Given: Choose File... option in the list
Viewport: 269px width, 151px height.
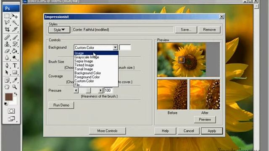Looking at the screenshot, I should click(x=96, y=85).
